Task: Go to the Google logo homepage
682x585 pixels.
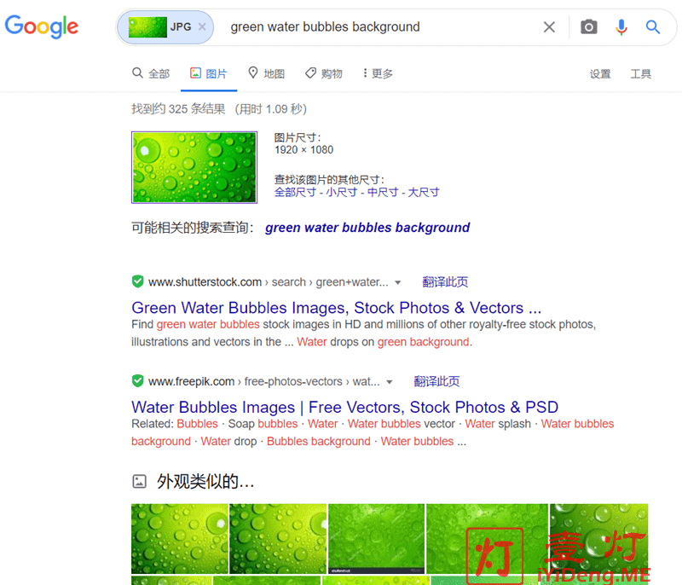Action: pyautogui.click(x=42, y=27)
